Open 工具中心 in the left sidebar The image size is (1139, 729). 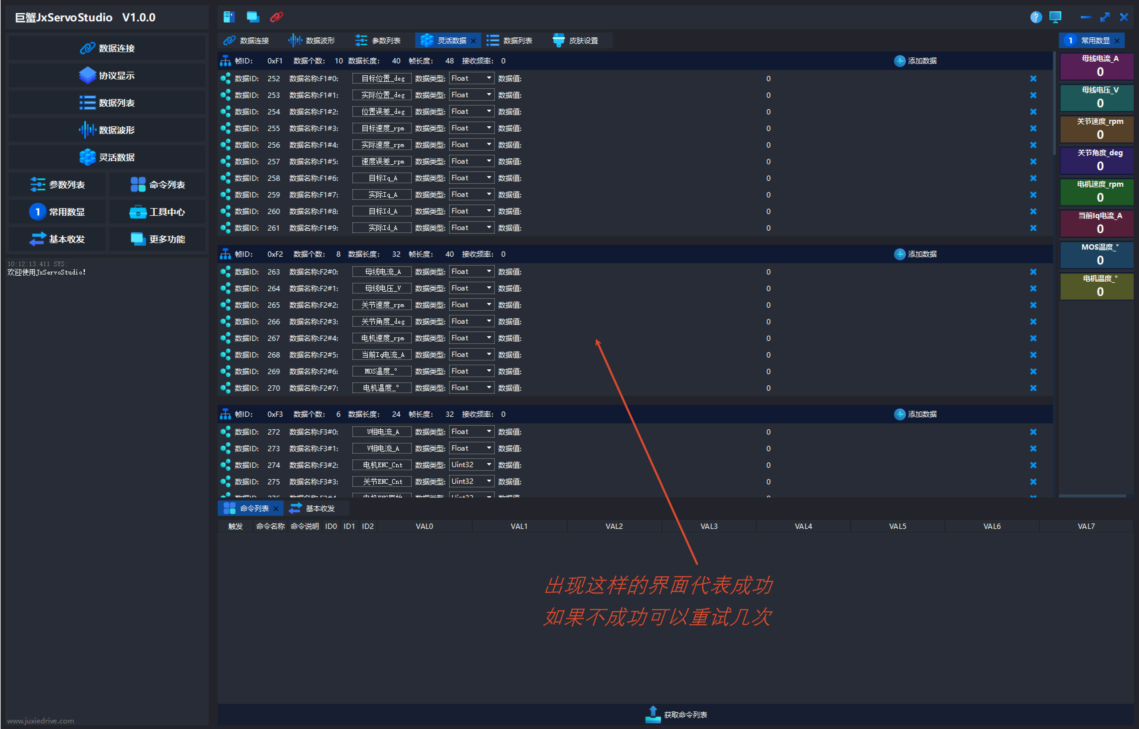pyautogui.click(x=157, y=212)
